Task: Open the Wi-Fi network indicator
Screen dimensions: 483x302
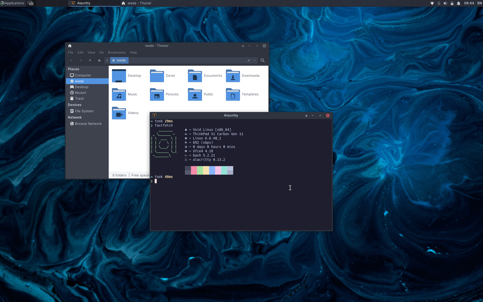Action: [x=432, y=3]
